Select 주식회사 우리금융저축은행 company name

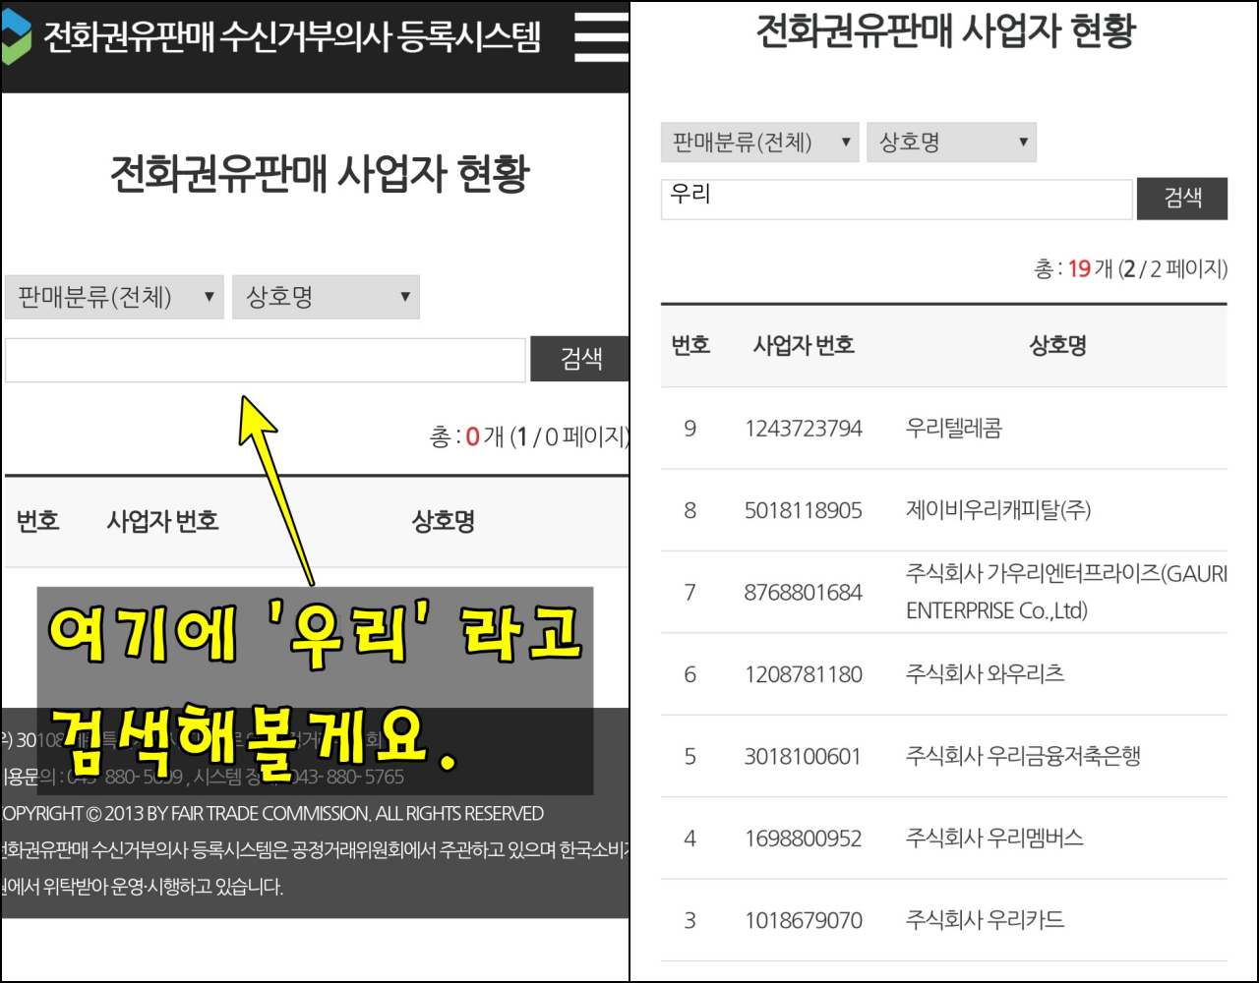click(x=1023, y=757)
